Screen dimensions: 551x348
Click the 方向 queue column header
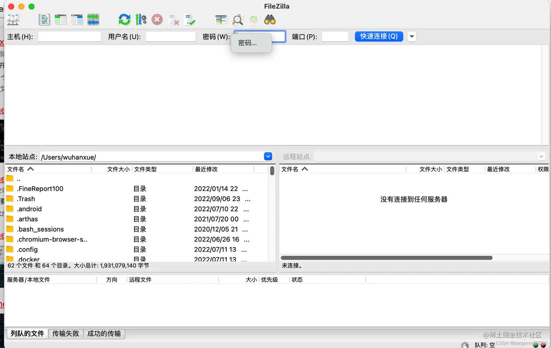112,280
